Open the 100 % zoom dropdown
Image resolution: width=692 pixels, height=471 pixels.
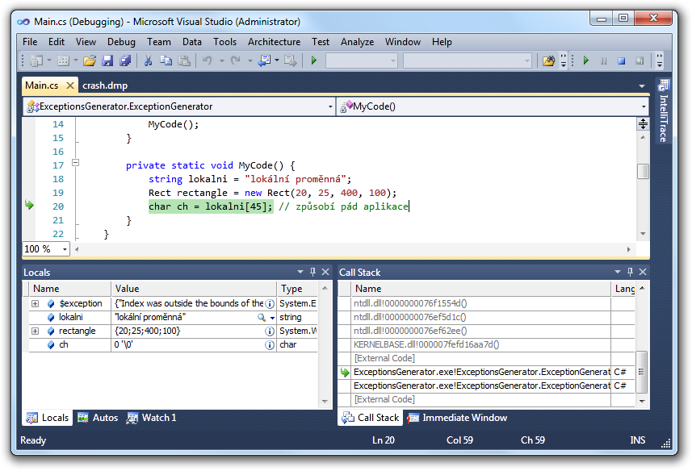tap(65, 249)
